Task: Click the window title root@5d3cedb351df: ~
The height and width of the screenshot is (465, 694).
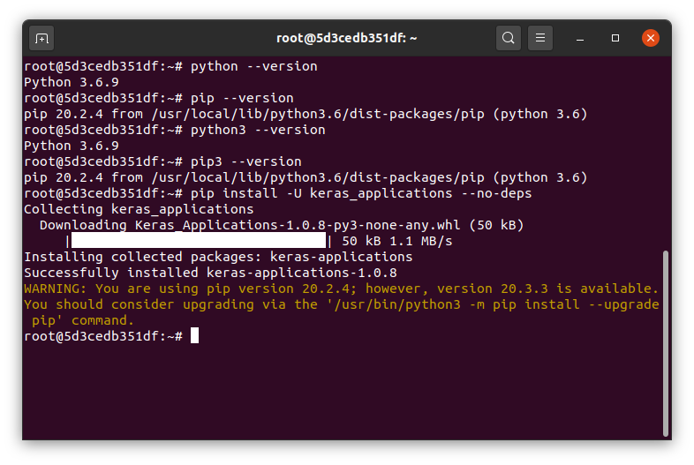Action: pyautogui.click(x=346, y=38)
